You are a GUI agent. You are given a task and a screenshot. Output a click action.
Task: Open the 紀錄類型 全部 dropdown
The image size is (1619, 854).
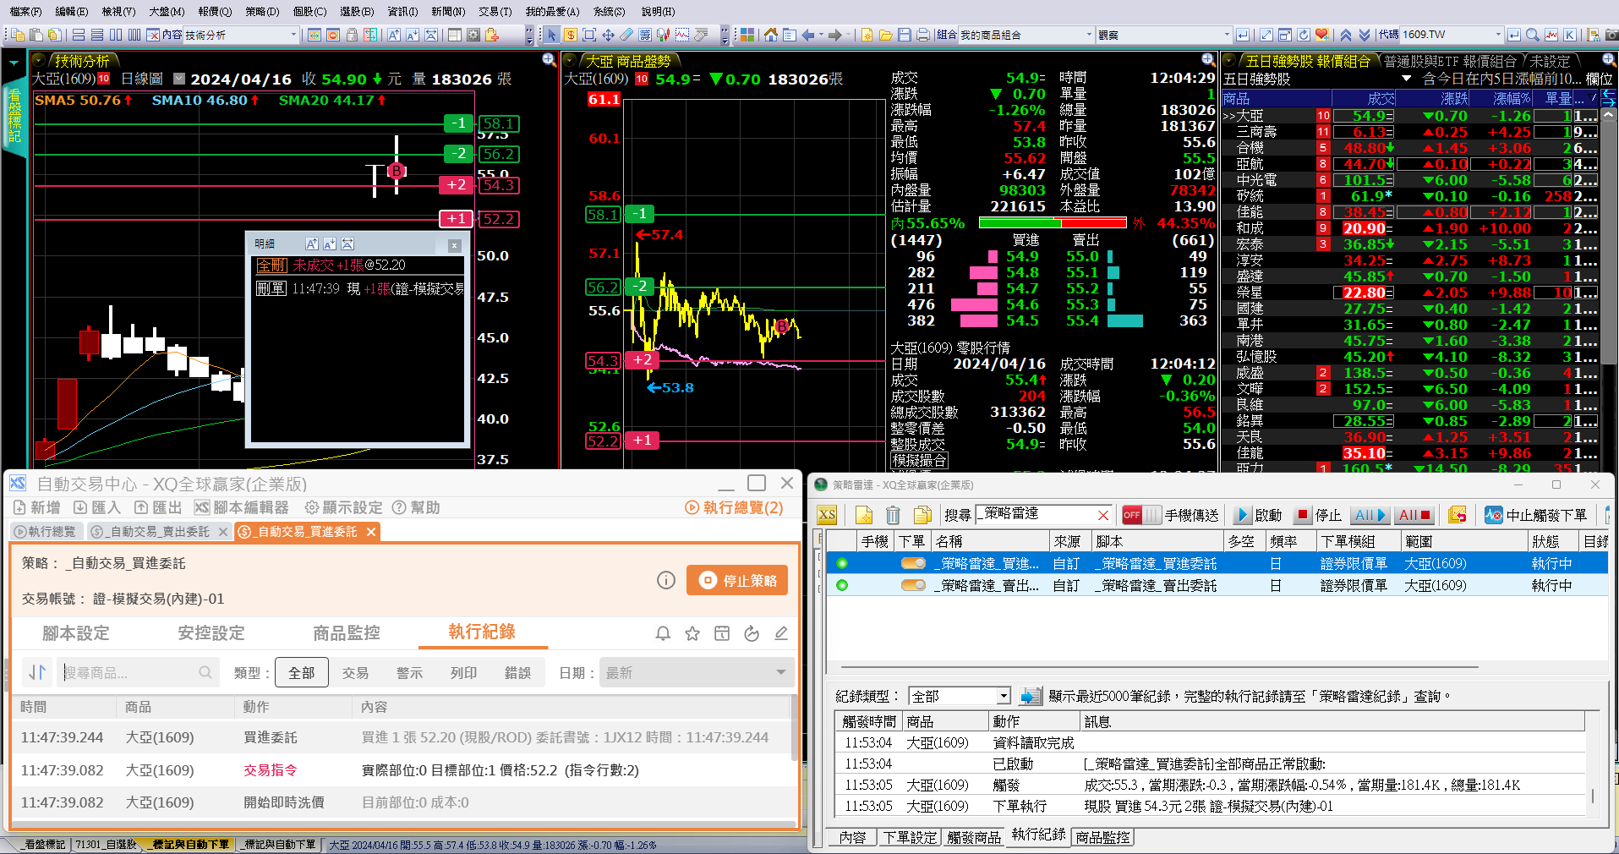[x=960, y=696]
